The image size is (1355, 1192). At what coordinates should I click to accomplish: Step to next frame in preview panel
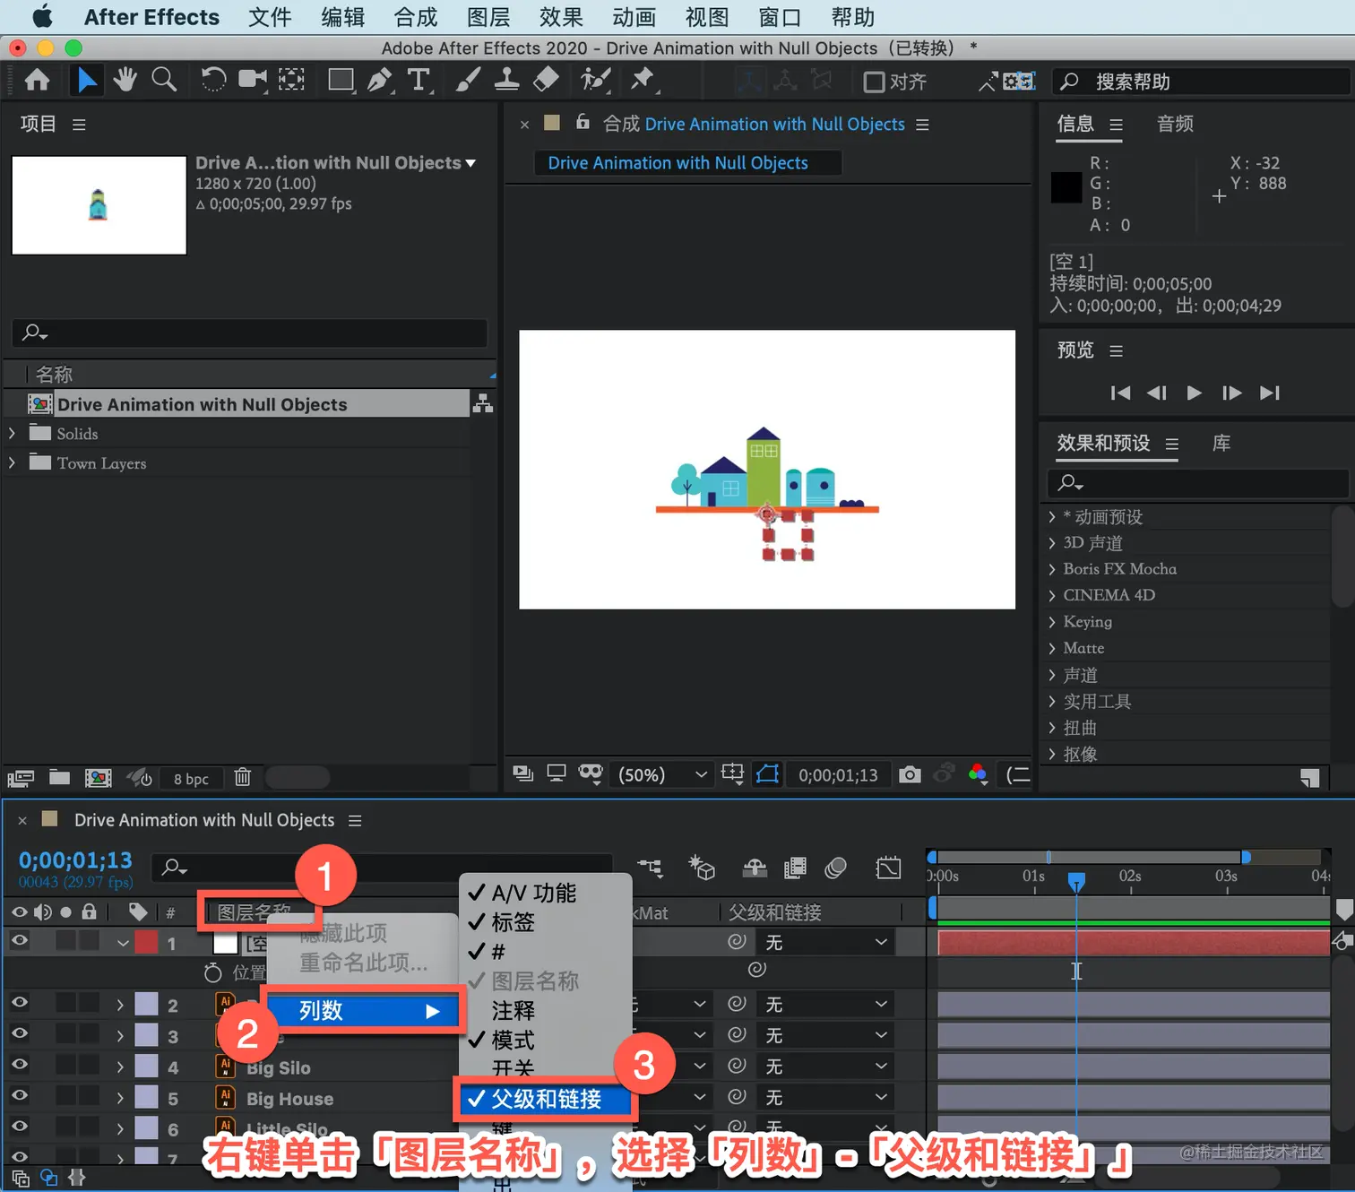(x=1231, y=393)
